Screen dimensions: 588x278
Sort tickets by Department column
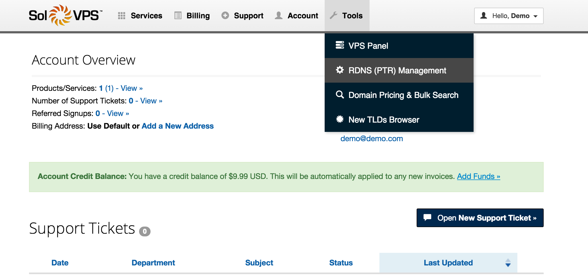tap(153, 263)
